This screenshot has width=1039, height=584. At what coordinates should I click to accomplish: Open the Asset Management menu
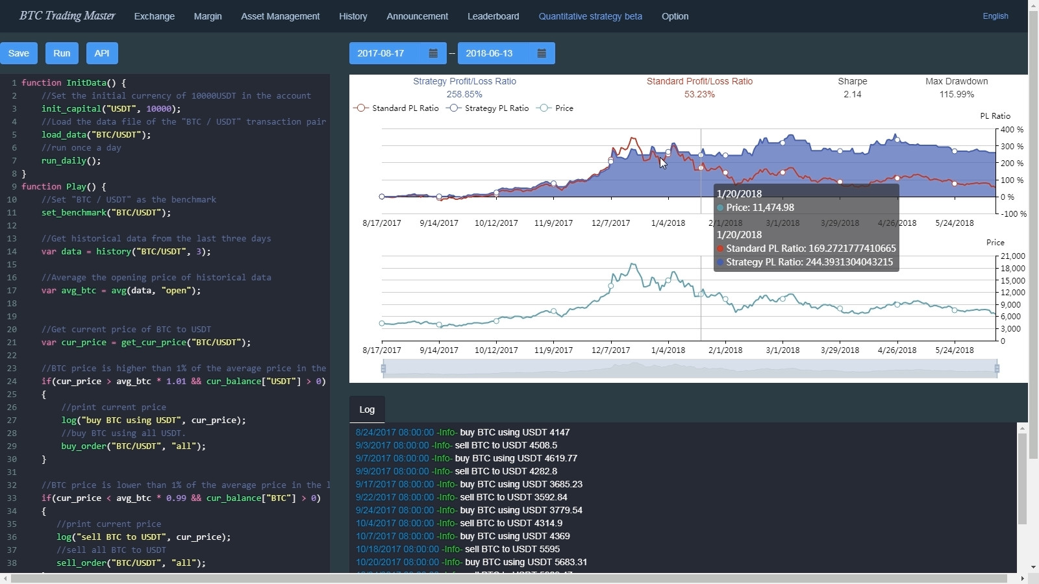coord(281,16)
